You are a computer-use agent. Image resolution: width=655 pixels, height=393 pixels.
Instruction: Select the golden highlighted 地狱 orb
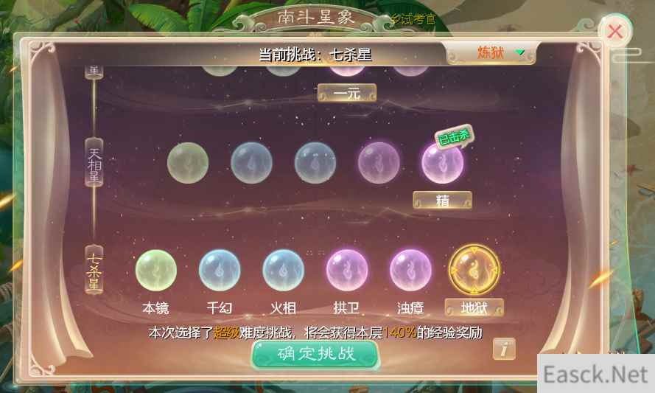pos(474,270)
